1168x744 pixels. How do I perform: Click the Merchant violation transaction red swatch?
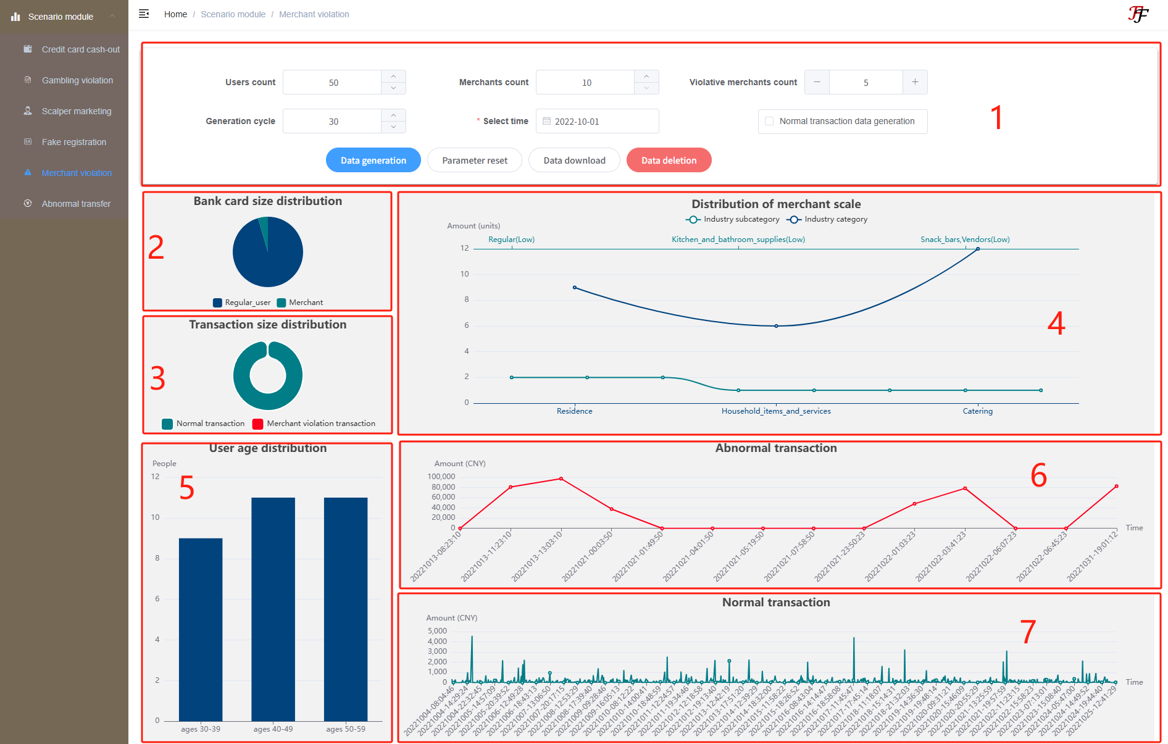point(258,424)
